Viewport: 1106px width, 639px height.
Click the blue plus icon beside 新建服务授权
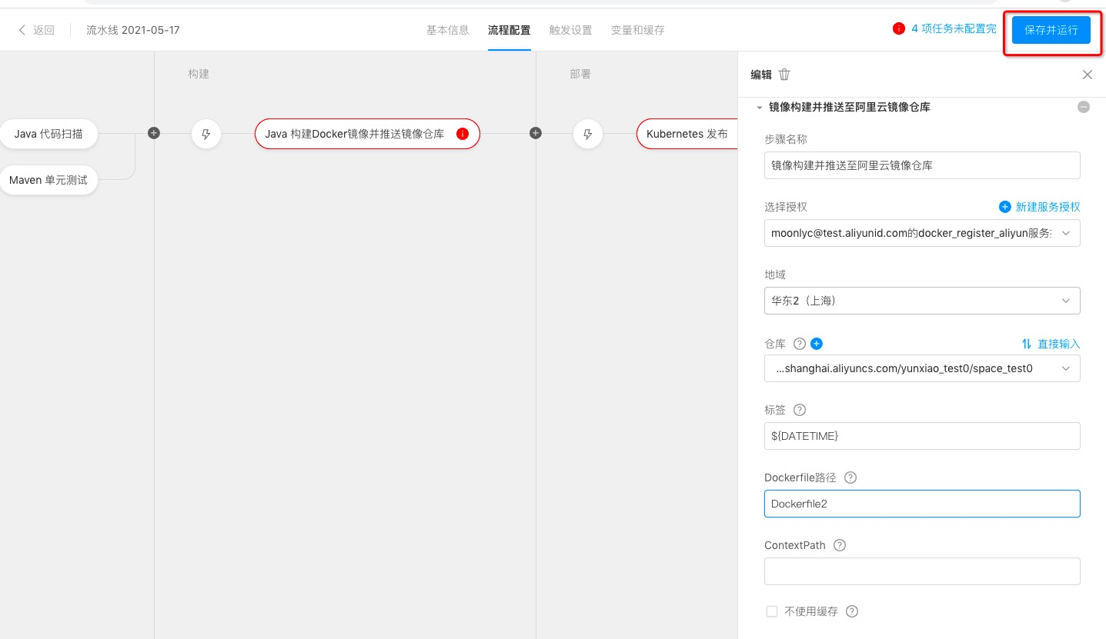click(x=1004, y=207)
